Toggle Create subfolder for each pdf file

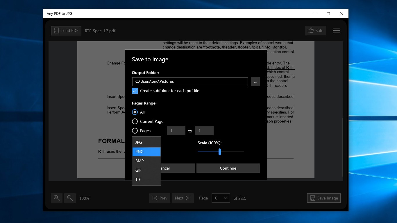(x=135, y=91)
